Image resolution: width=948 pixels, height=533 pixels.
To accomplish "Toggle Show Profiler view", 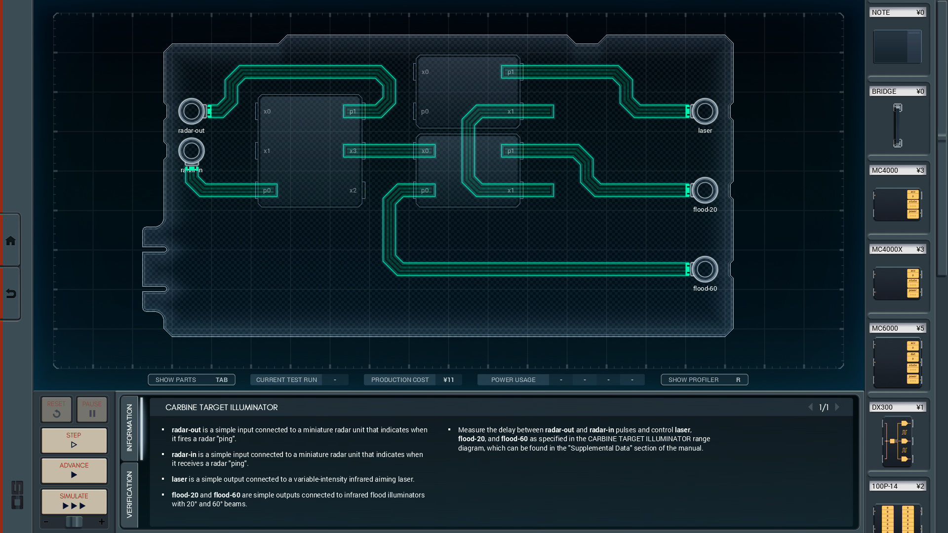I will 704,380.
